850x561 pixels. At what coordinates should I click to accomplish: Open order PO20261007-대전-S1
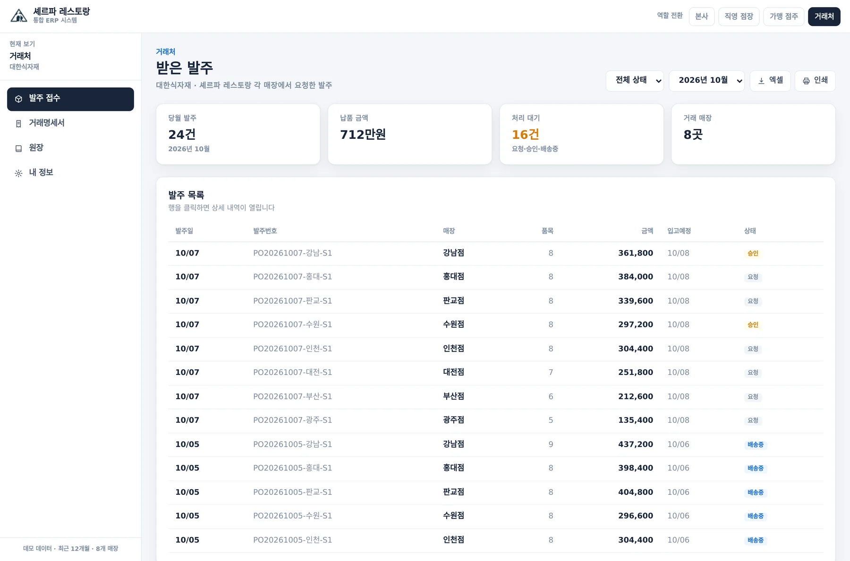click(x=496, y=373)
